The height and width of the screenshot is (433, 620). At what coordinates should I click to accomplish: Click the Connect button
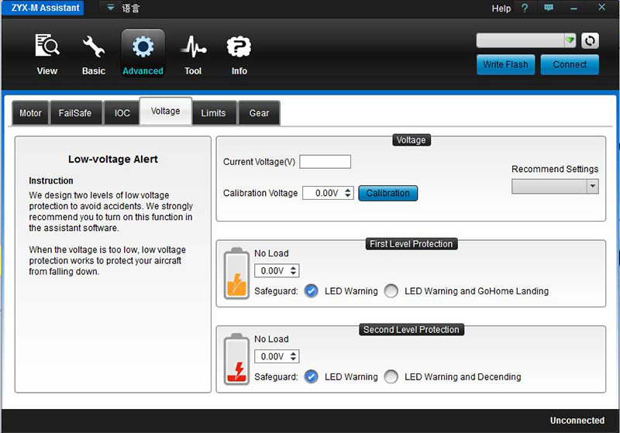(x=570, y=64)
